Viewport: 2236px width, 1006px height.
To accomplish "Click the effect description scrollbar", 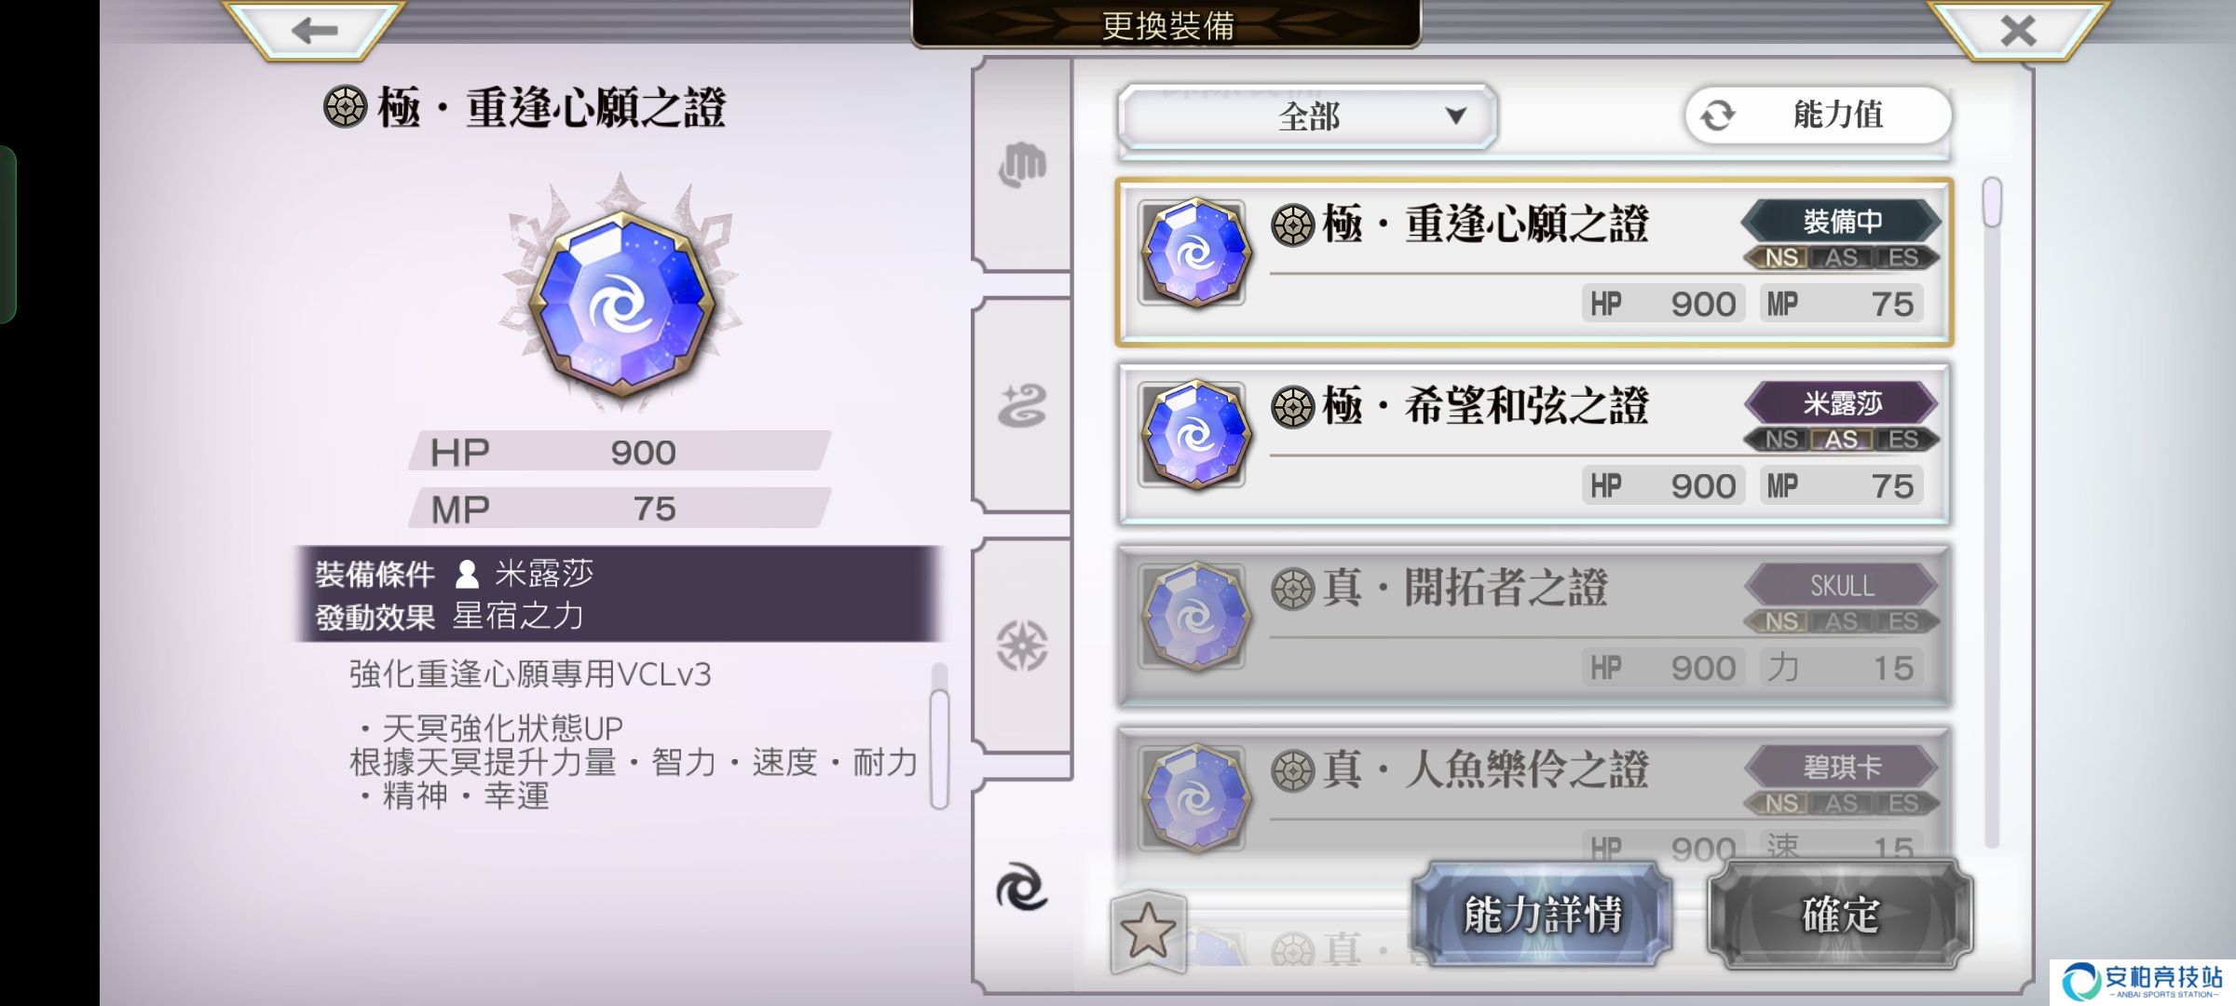I will coord(939,736).
